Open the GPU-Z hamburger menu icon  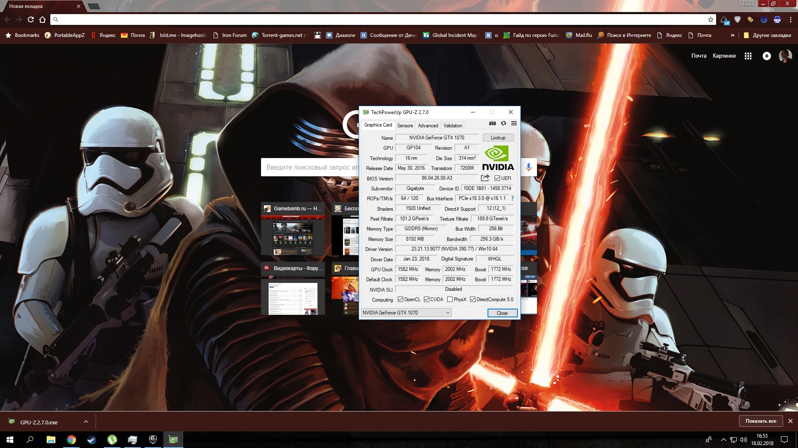pyautogui.click(x=514, y=123)
